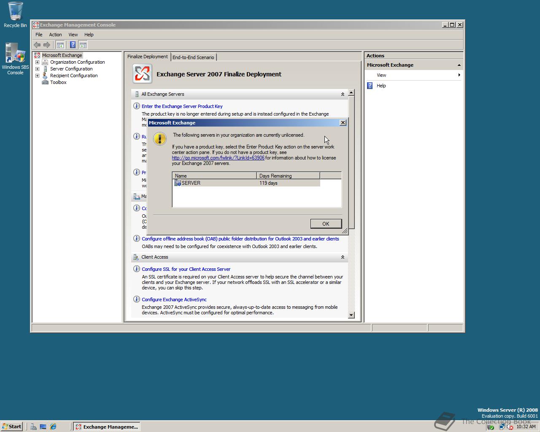The height and width of the screenshot is (432, 540).
Task: Click the scroll down arrow in deployment pane
Action: 351,315
